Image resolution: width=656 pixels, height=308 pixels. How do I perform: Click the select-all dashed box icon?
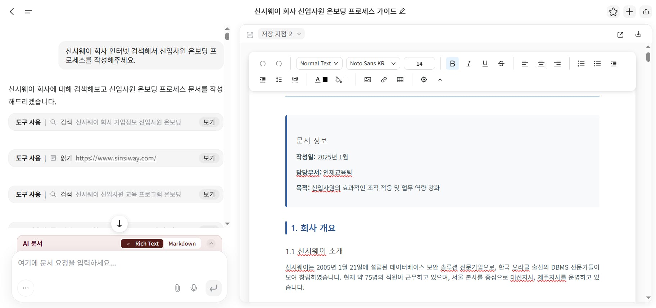(x=295, y=80)
